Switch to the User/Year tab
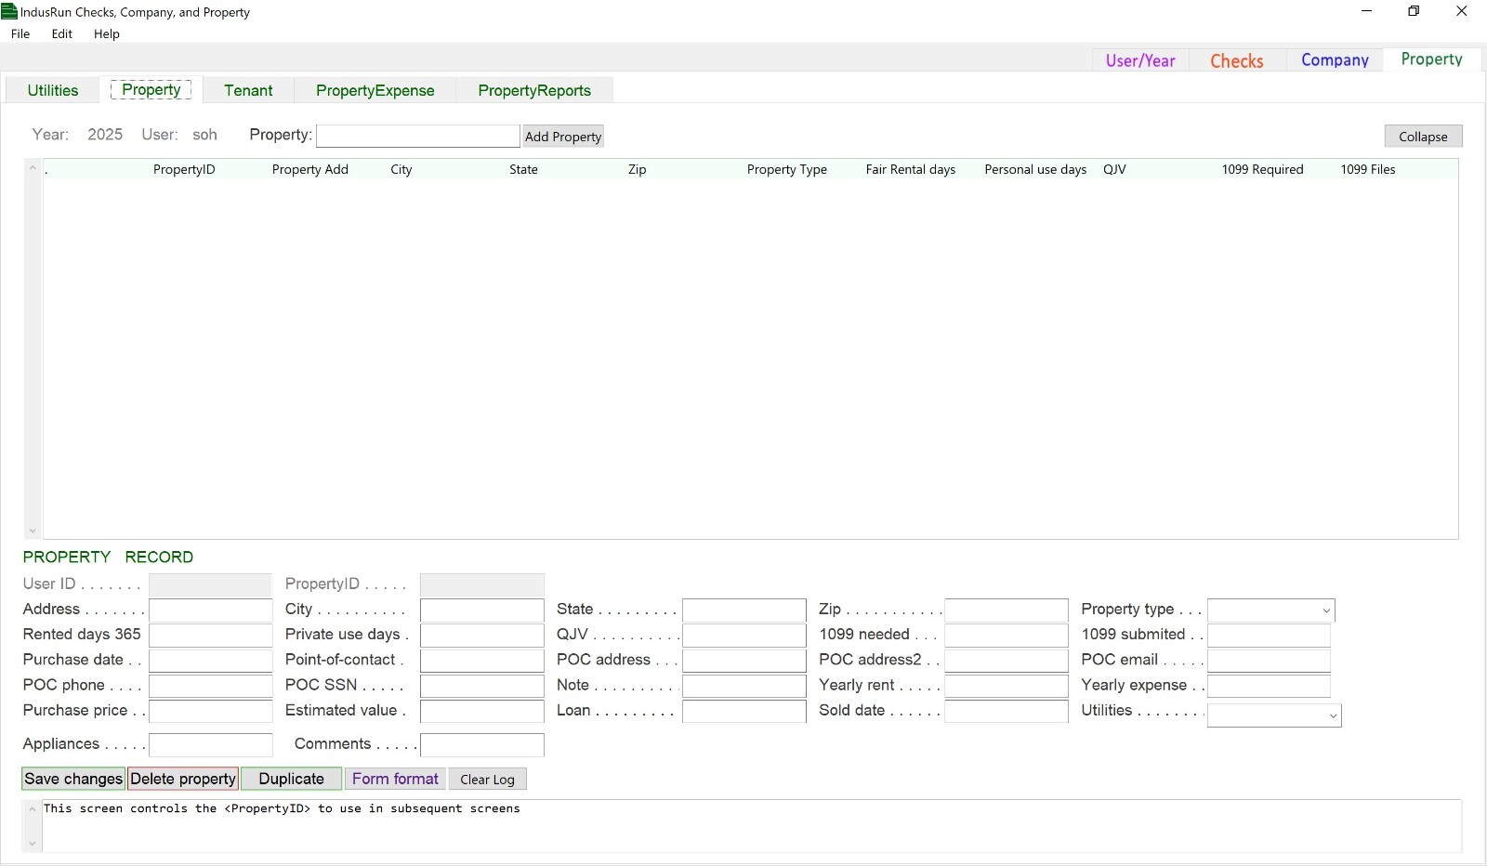 (x=1140, y=60)
